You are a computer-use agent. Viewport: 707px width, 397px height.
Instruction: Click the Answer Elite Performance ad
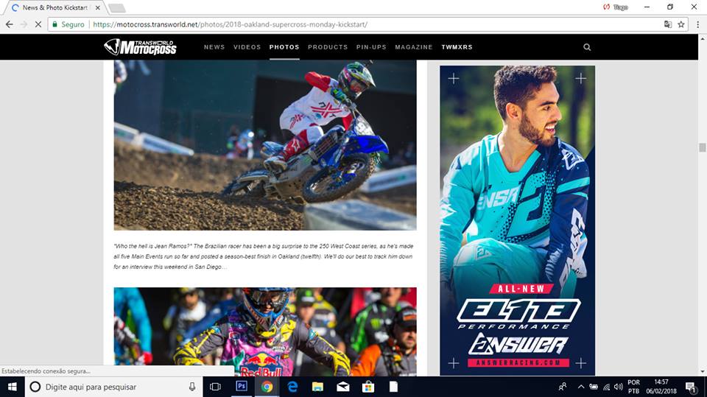tap(517, 220)
